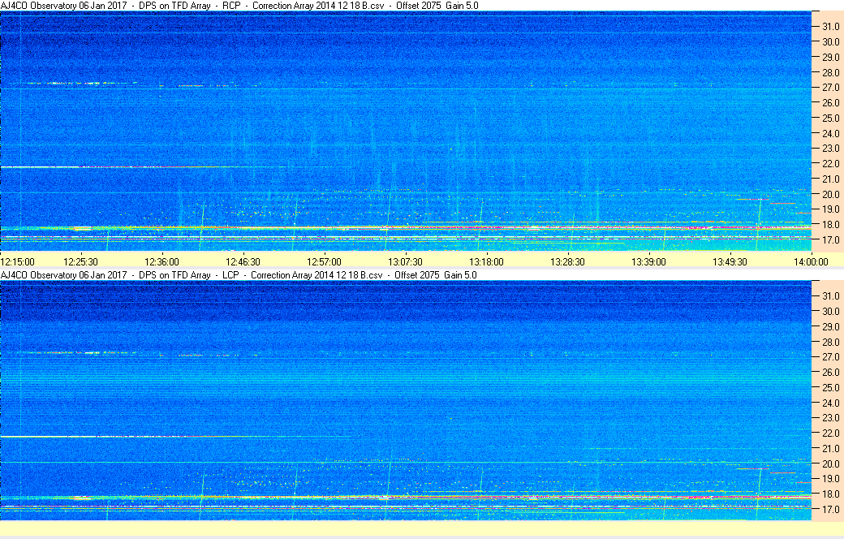Select 27.0 frequency label on RCP scale
The height and width of the screenshot is (539, 844).
pyautogui.click(x=828, y=88)
